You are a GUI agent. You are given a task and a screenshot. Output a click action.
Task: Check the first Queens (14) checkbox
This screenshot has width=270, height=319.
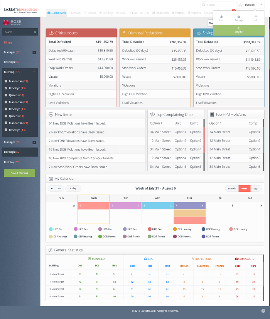point(6,95)
